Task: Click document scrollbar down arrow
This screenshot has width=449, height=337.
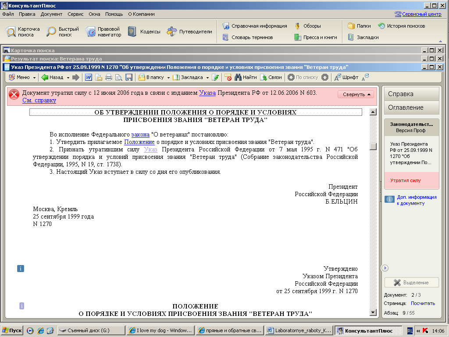Action: (373, 312)
